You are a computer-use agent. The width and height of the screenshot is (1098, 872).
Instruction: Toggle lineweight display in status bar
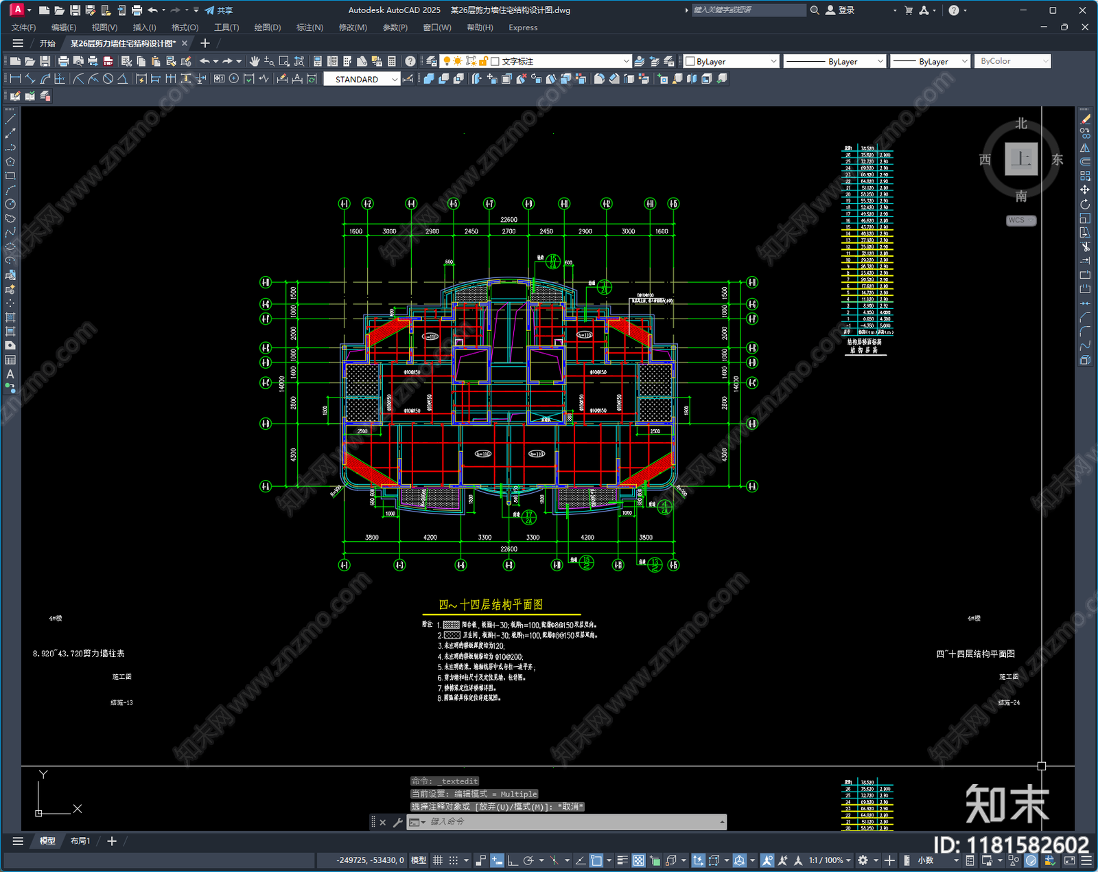[622, 860]
